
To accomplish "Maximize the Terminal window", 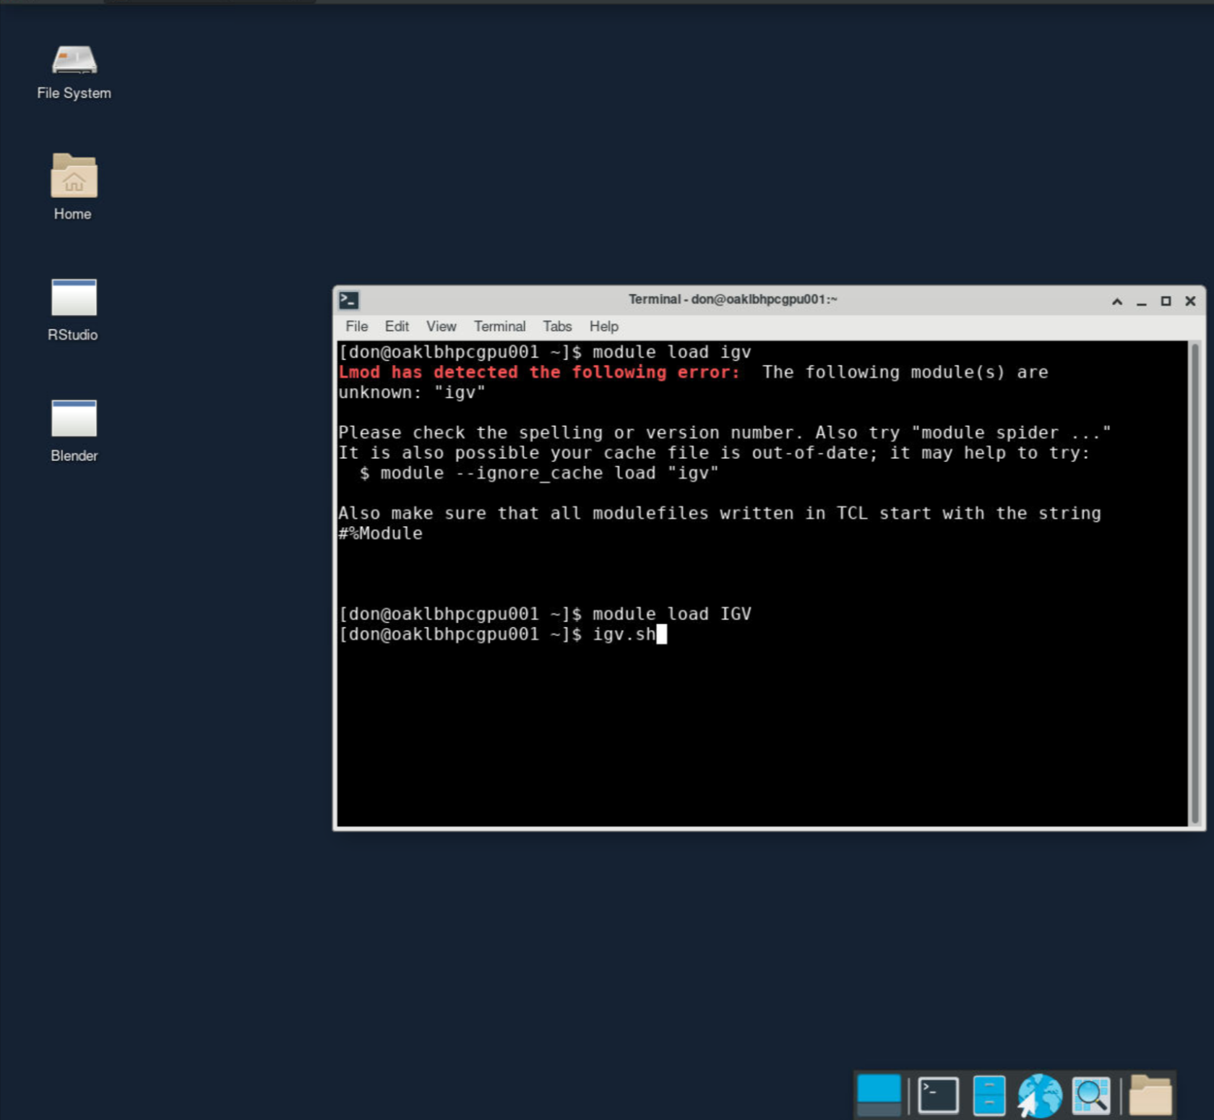I will point(1166,301).
